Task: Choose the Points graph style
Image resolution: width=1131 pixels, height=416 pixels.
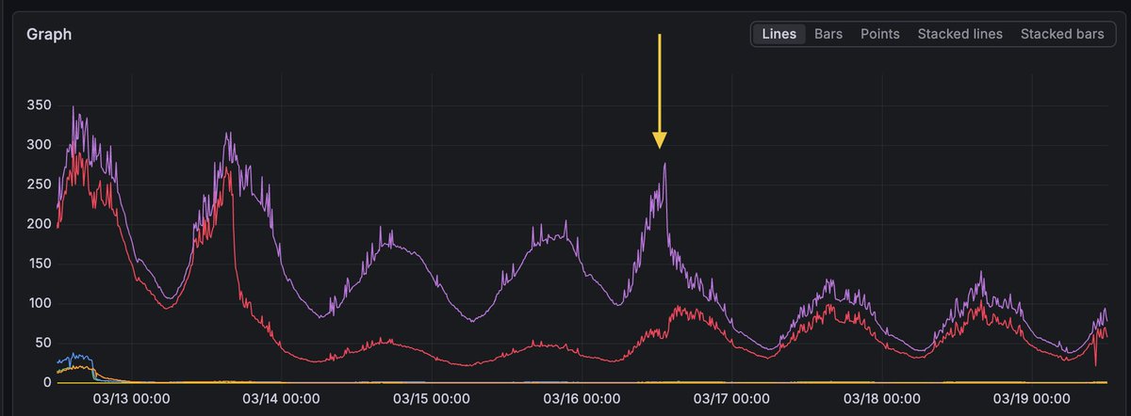Action: pos(879,34)
